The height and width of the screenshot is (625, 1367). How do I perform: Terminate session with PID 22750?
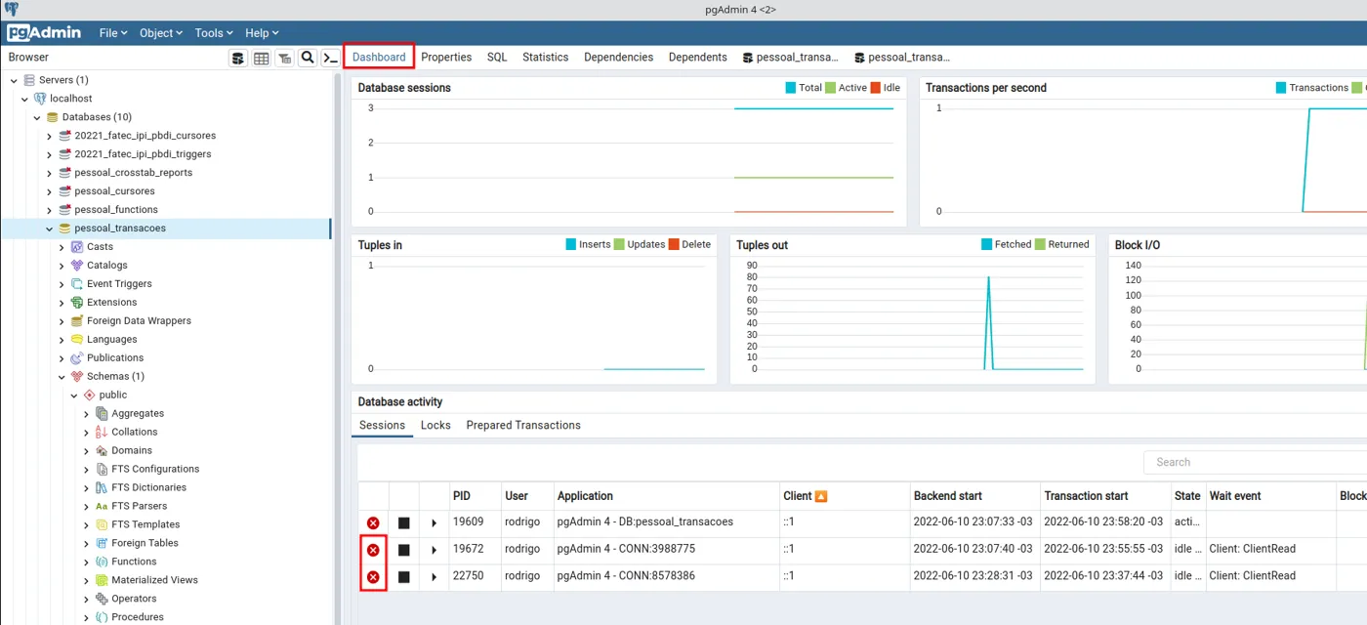[373, 577]
